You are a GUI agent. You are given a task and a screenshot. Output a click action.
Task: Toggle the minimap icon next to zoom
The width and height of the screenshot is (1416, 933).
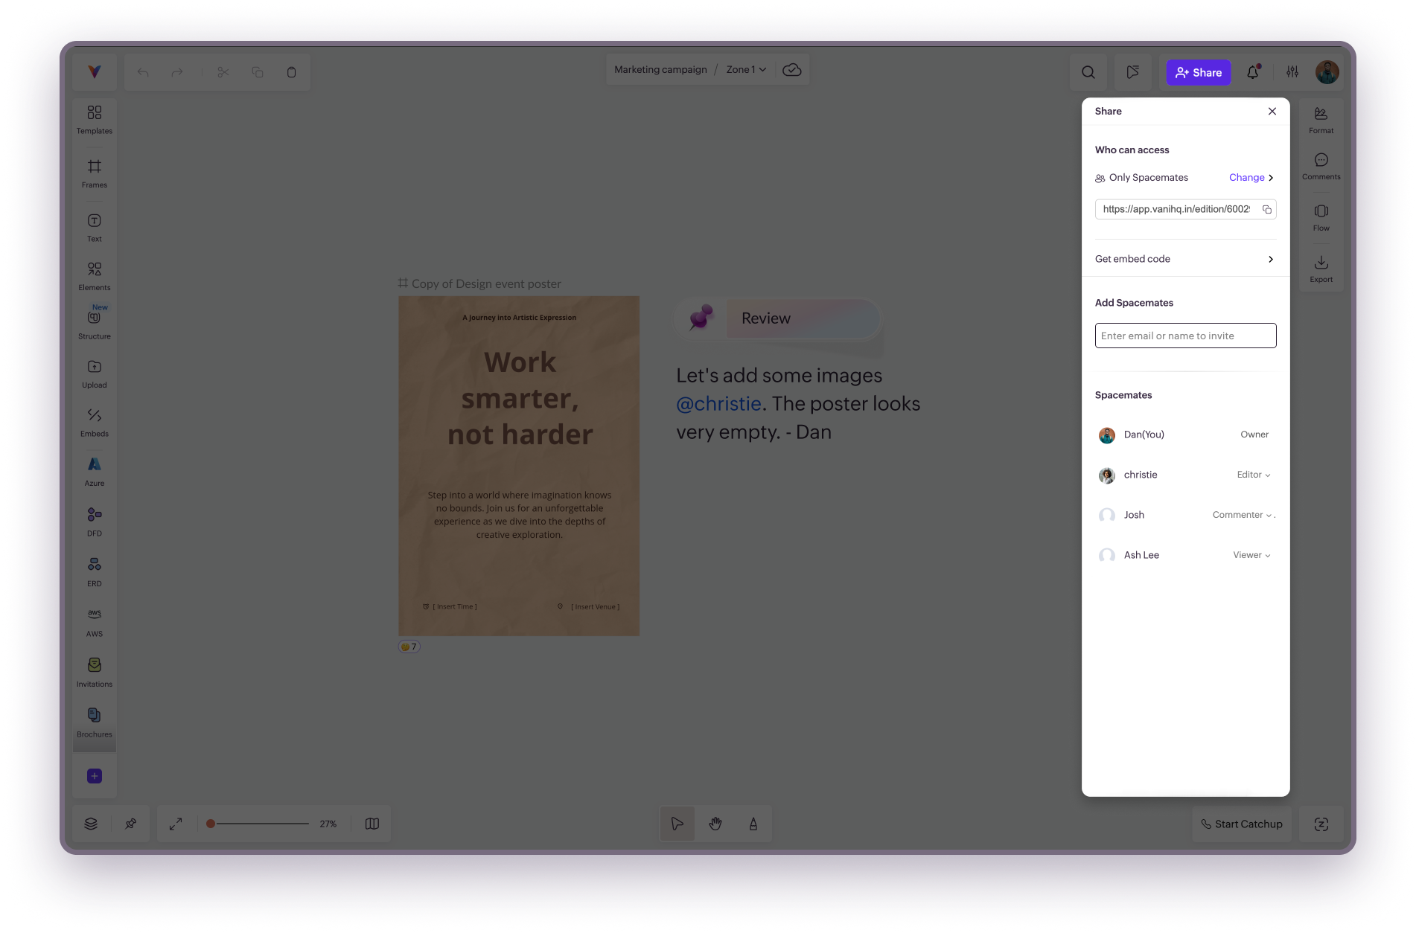(x=372, y=824)
